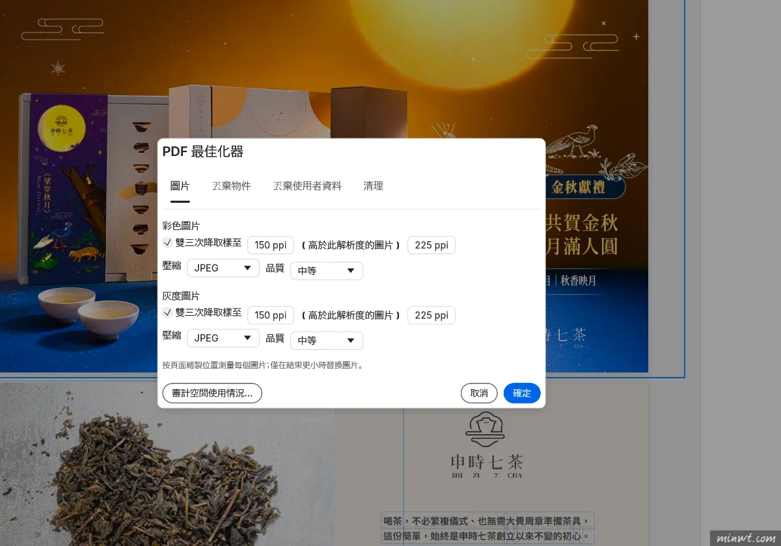Image resolution: width=781 pixels, height=546 pixels.
Task: Open 彩色圖片 JPEG compression dropdown
Action: click(x=223, y=268)
